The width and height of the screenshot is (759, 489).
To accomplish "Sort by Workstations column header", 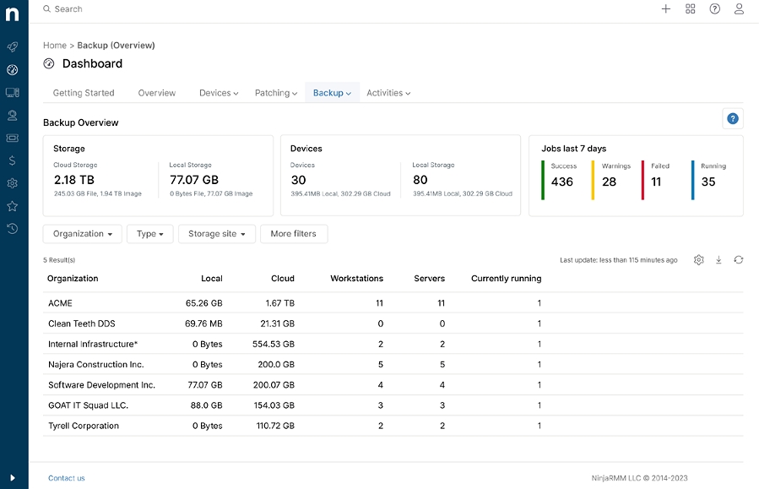I will [357, 279].
